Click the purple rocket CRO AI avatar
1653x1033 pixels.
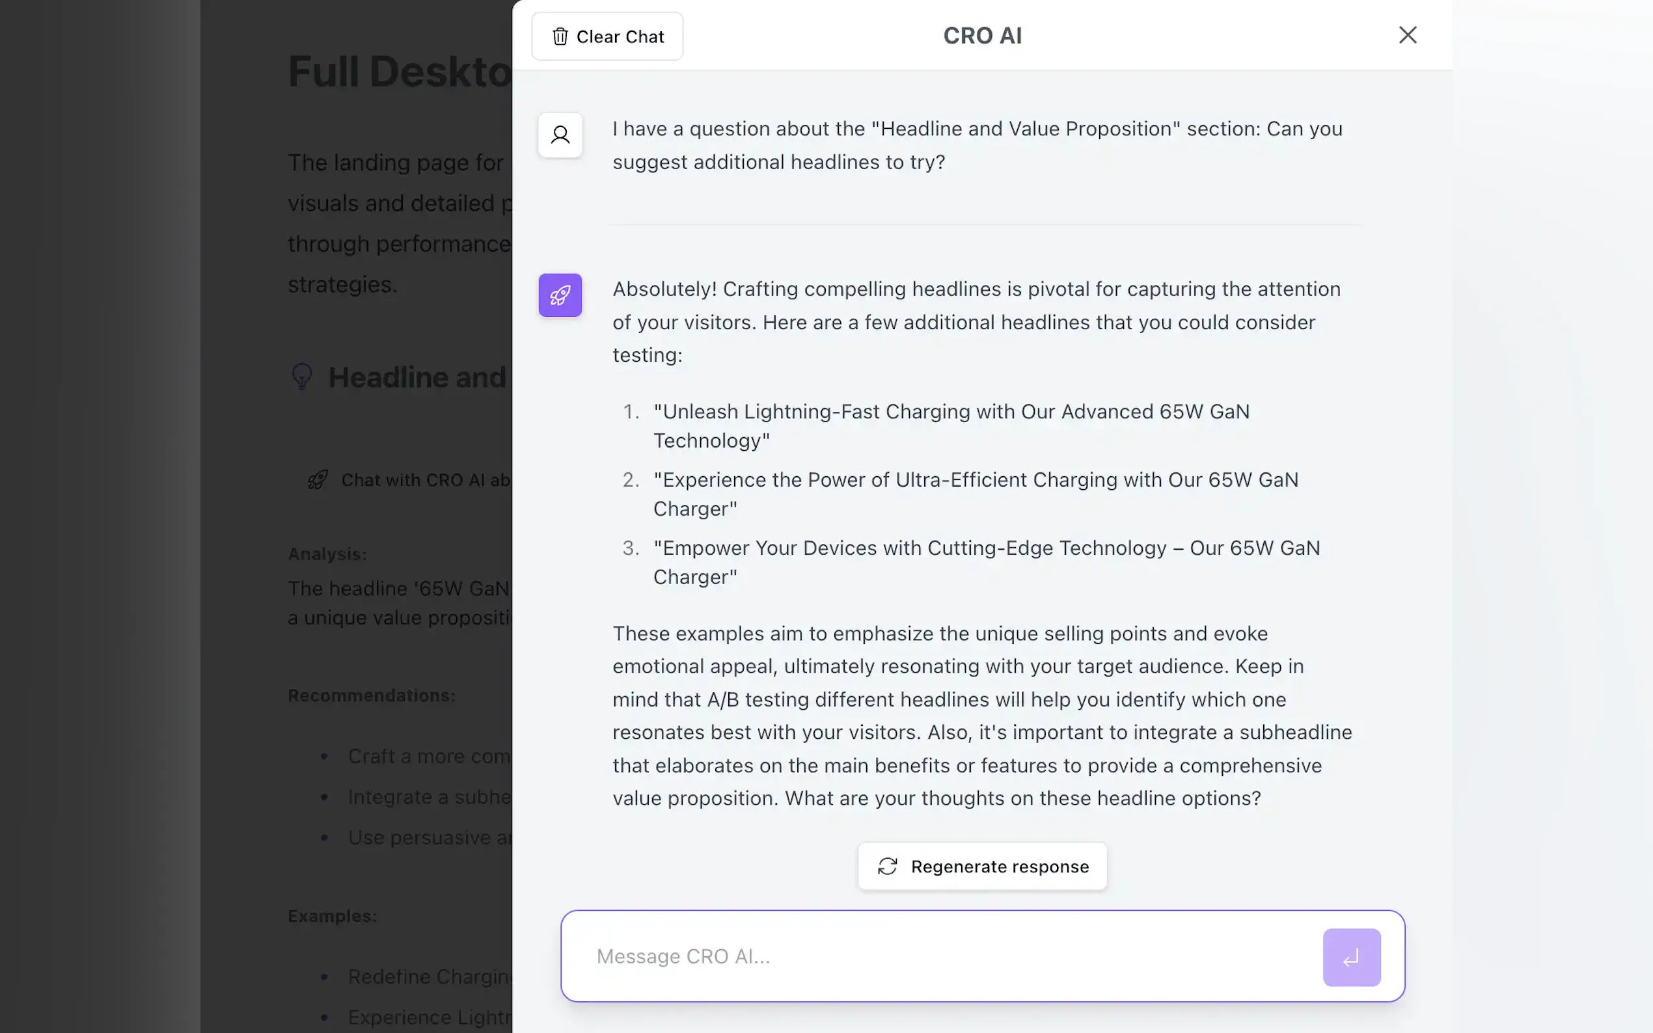pos(560,295)
